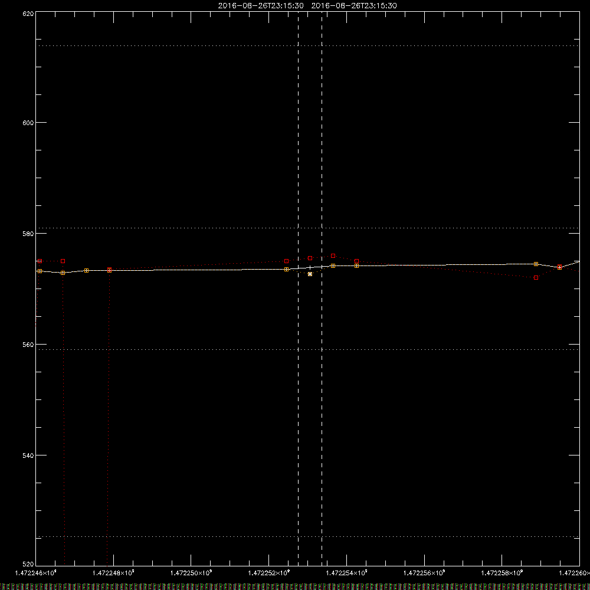Select the x-axis label 1.472248×10⁹
This screenshot has width=590, height=590.
113,573
